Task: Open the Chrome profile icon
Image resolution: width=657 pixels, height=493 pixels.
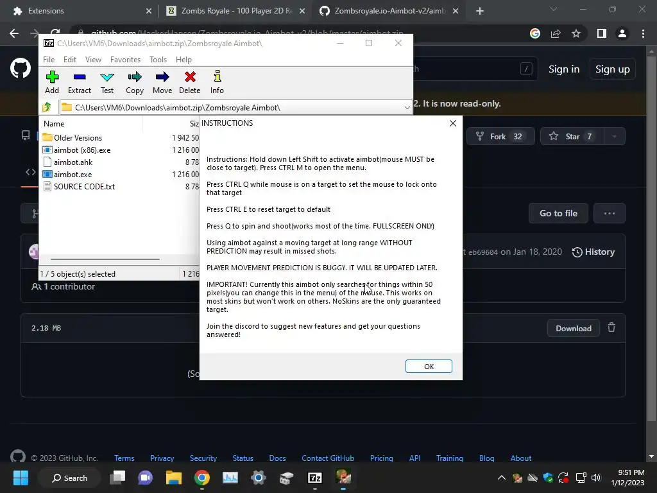Action: pyautogui.click(x=622, y=33)
